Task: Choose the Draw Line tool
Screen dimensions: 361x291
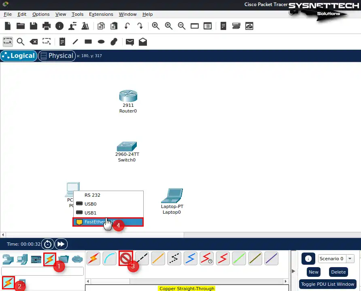Action: 75,42
